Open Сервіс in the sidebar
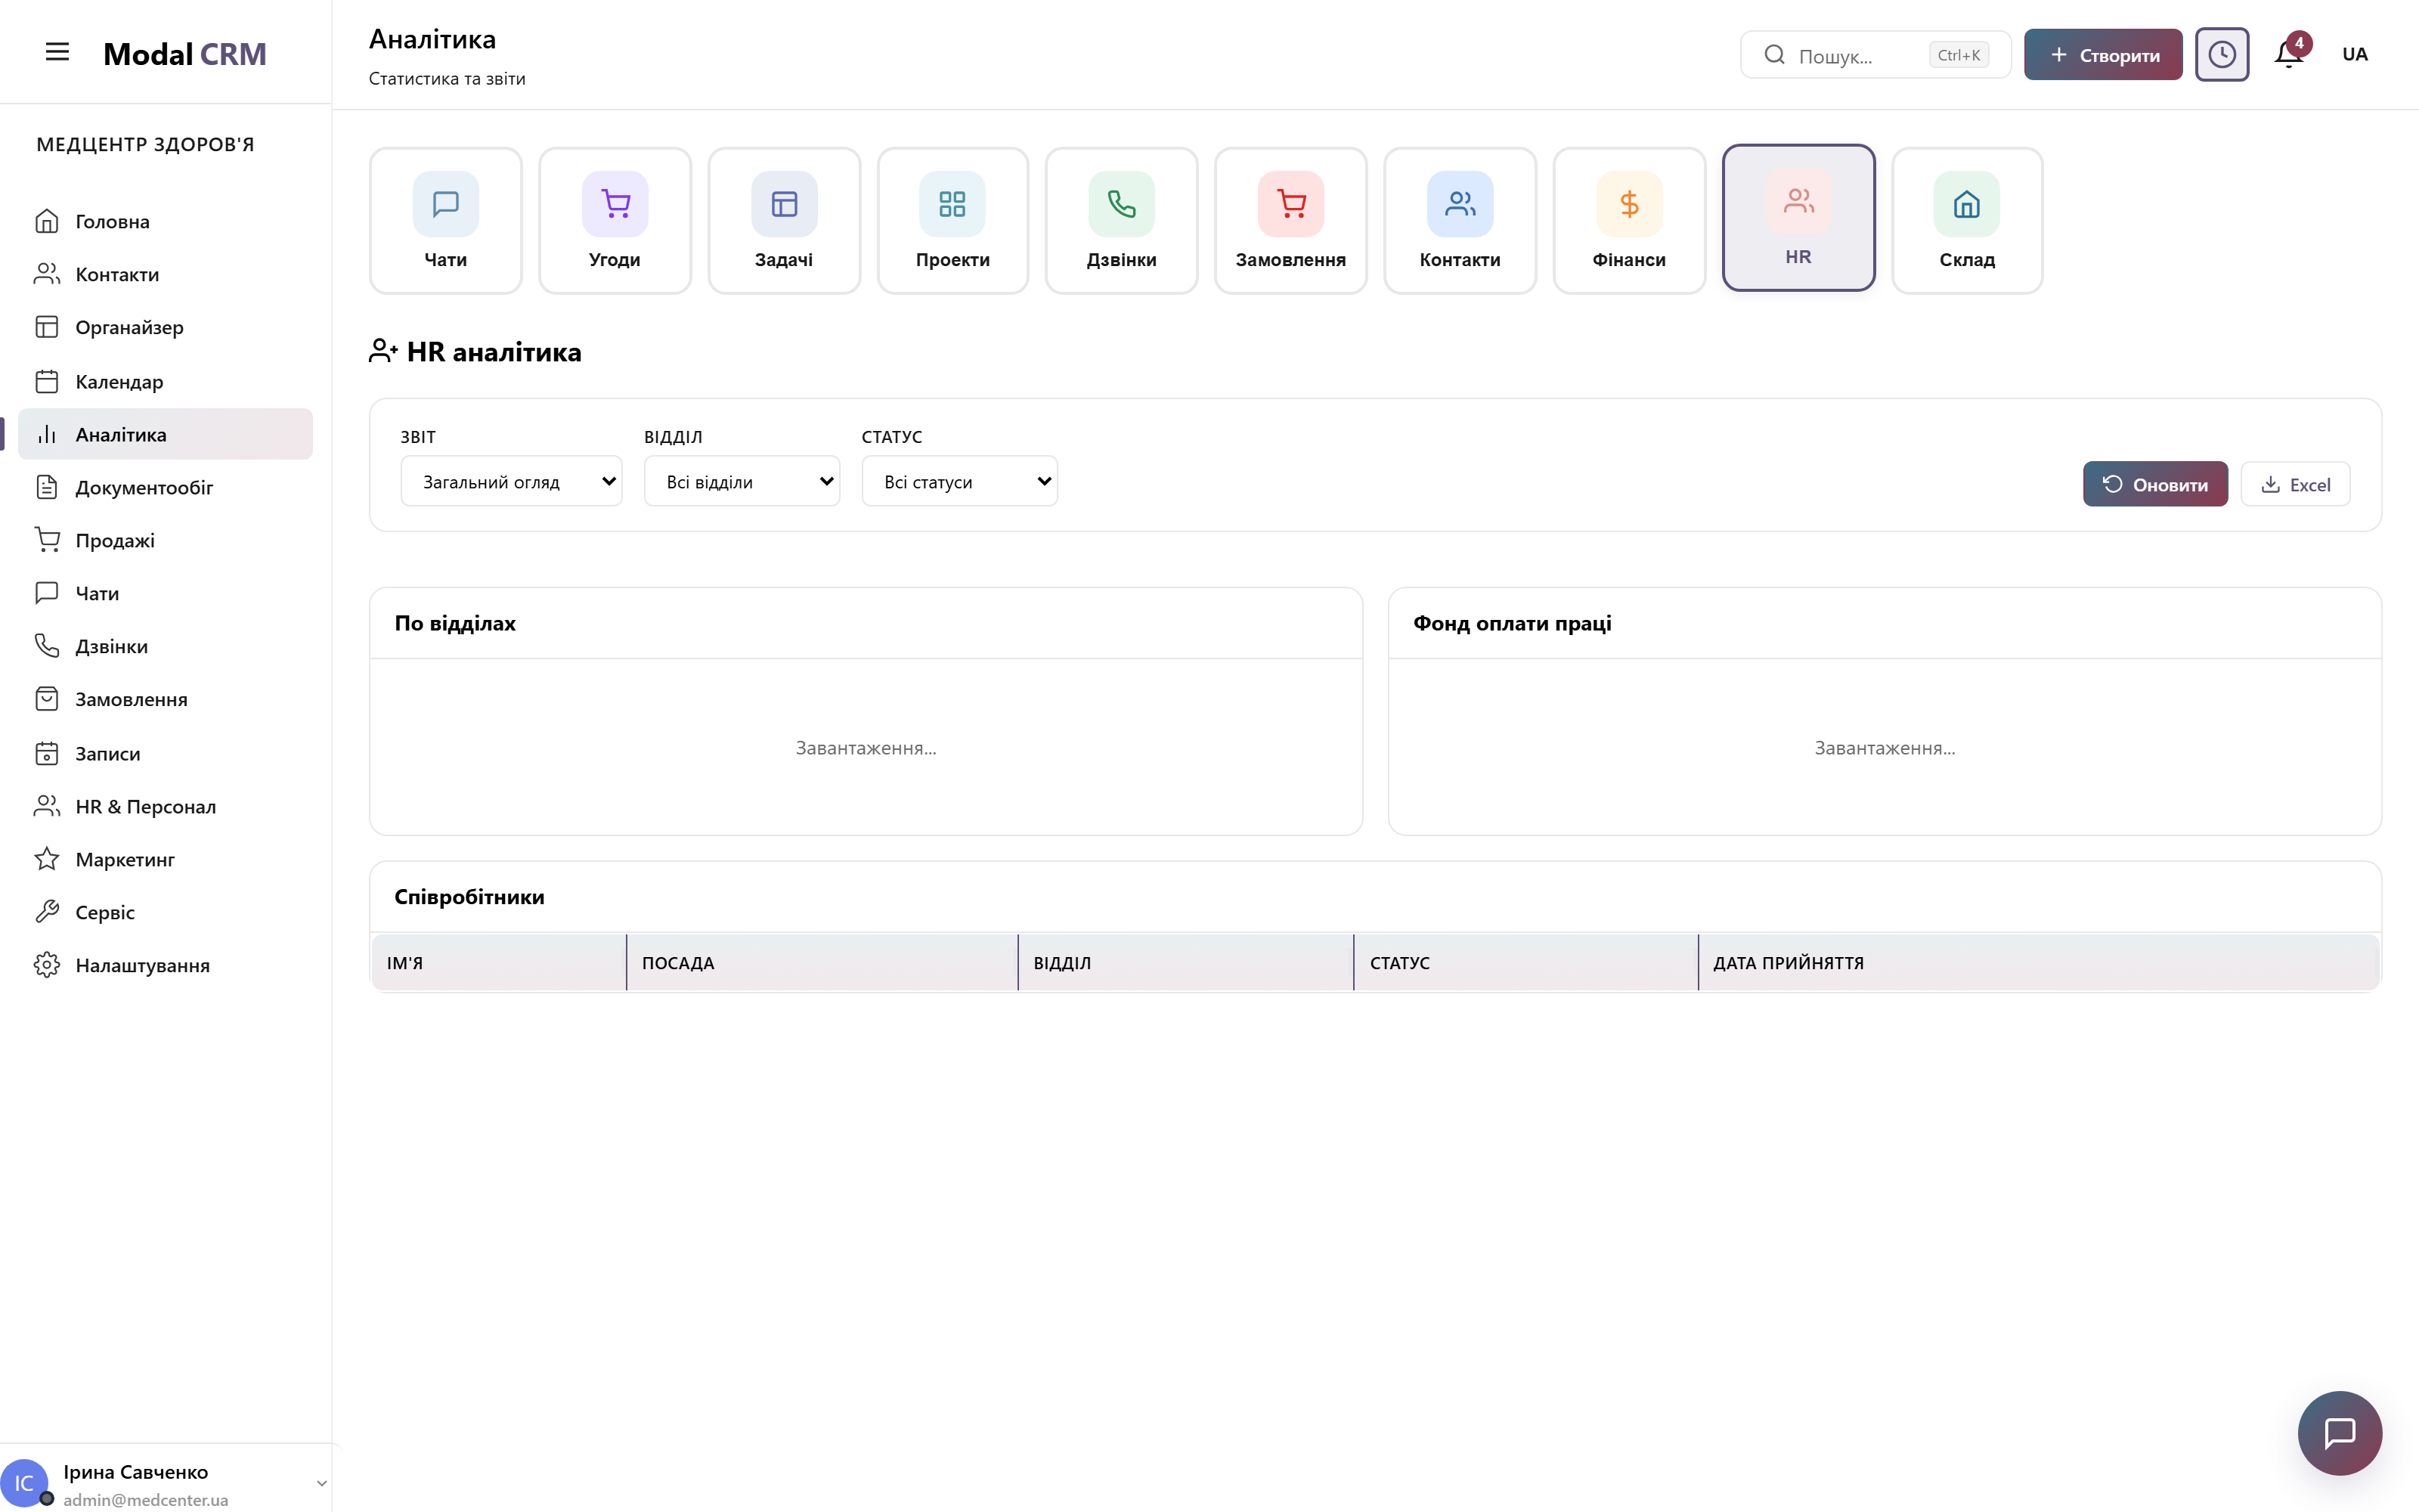 point(165,912)
